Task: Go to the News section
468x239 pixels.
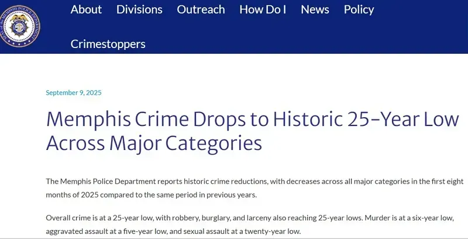Action: coord(315,9)
